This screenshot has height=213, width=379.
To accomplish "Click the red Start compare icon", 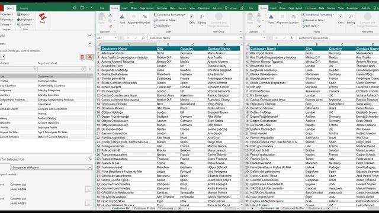I will 42,17.
